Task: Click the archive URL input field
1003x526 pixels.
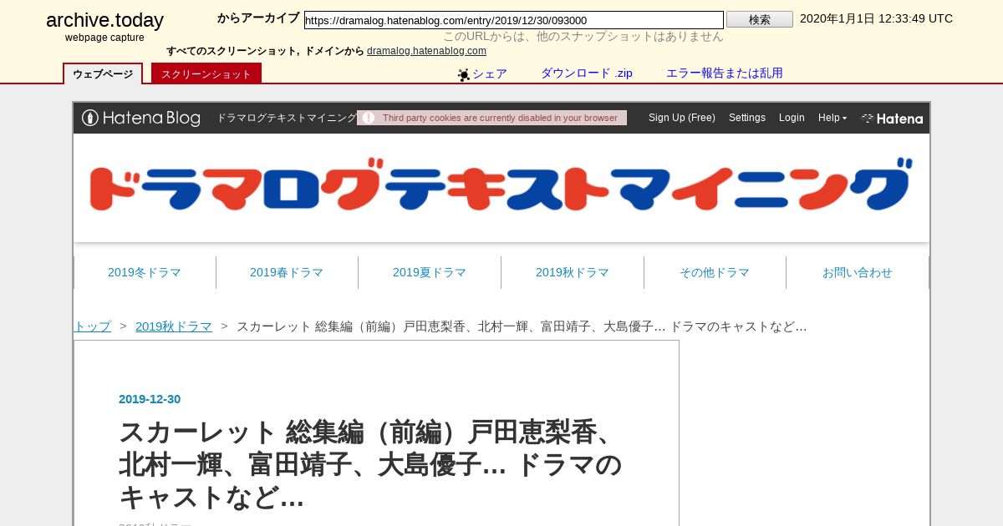Action: tap(514, 20)
